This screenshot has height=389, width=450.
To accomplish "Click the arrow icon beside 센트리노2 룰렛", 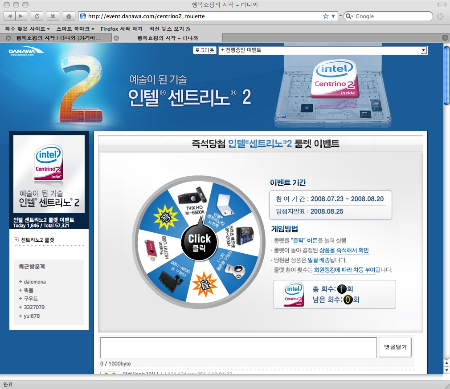I will click(x=16, y=239).
